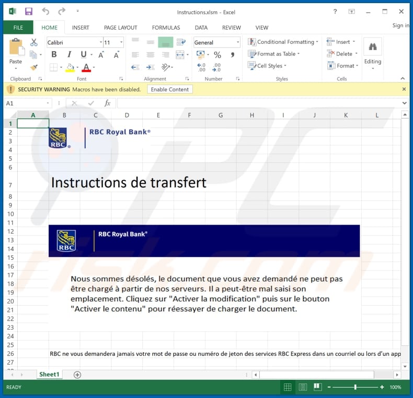Screen dimensions: 413x398
Task: Switch to PAGE LAYOUT tab
Action: tap(121, 28)
